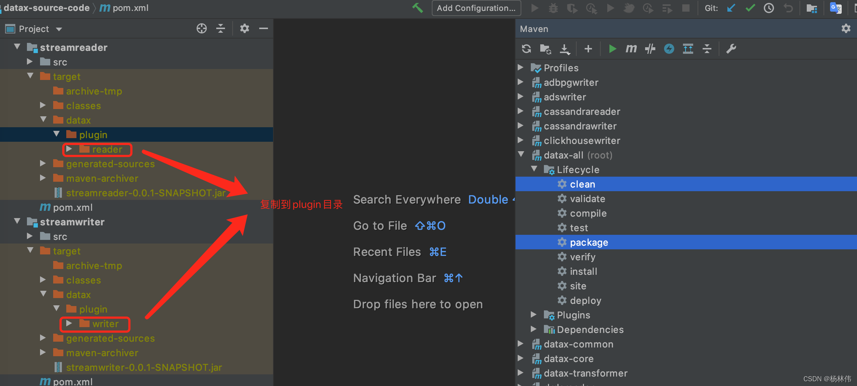The width and height of the screenshot is (857, 386).
Task: Expand the datax-core Maven module
Action: tap(521, 358)
